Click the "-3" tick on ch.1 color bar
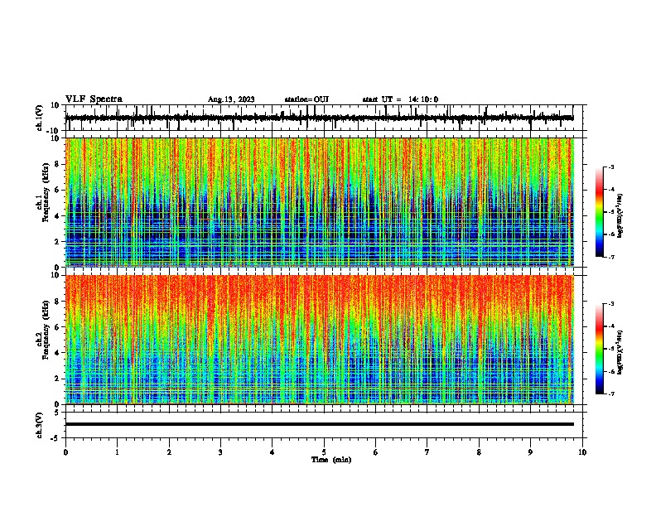This screenshot has height=507, width=656. coord(611,167)
